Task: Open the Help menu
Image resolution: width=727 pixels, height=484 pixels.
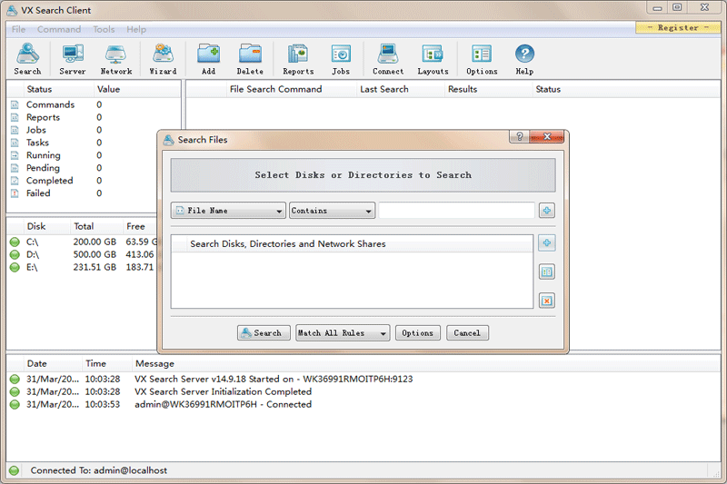Action: click(136, 29)
